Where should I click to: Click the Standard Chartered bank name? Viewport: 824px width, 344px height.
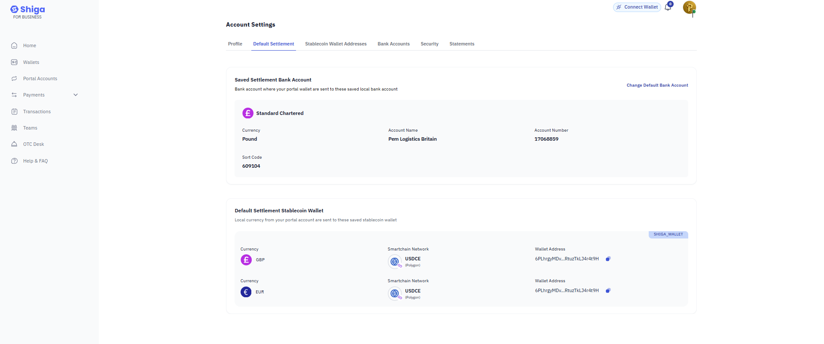tap(280, 113)
